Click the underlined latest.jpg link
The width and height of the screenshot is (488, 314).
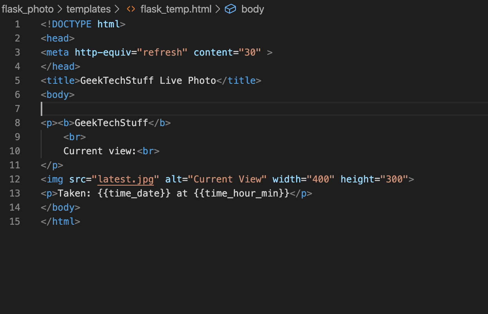pos(125,179)
